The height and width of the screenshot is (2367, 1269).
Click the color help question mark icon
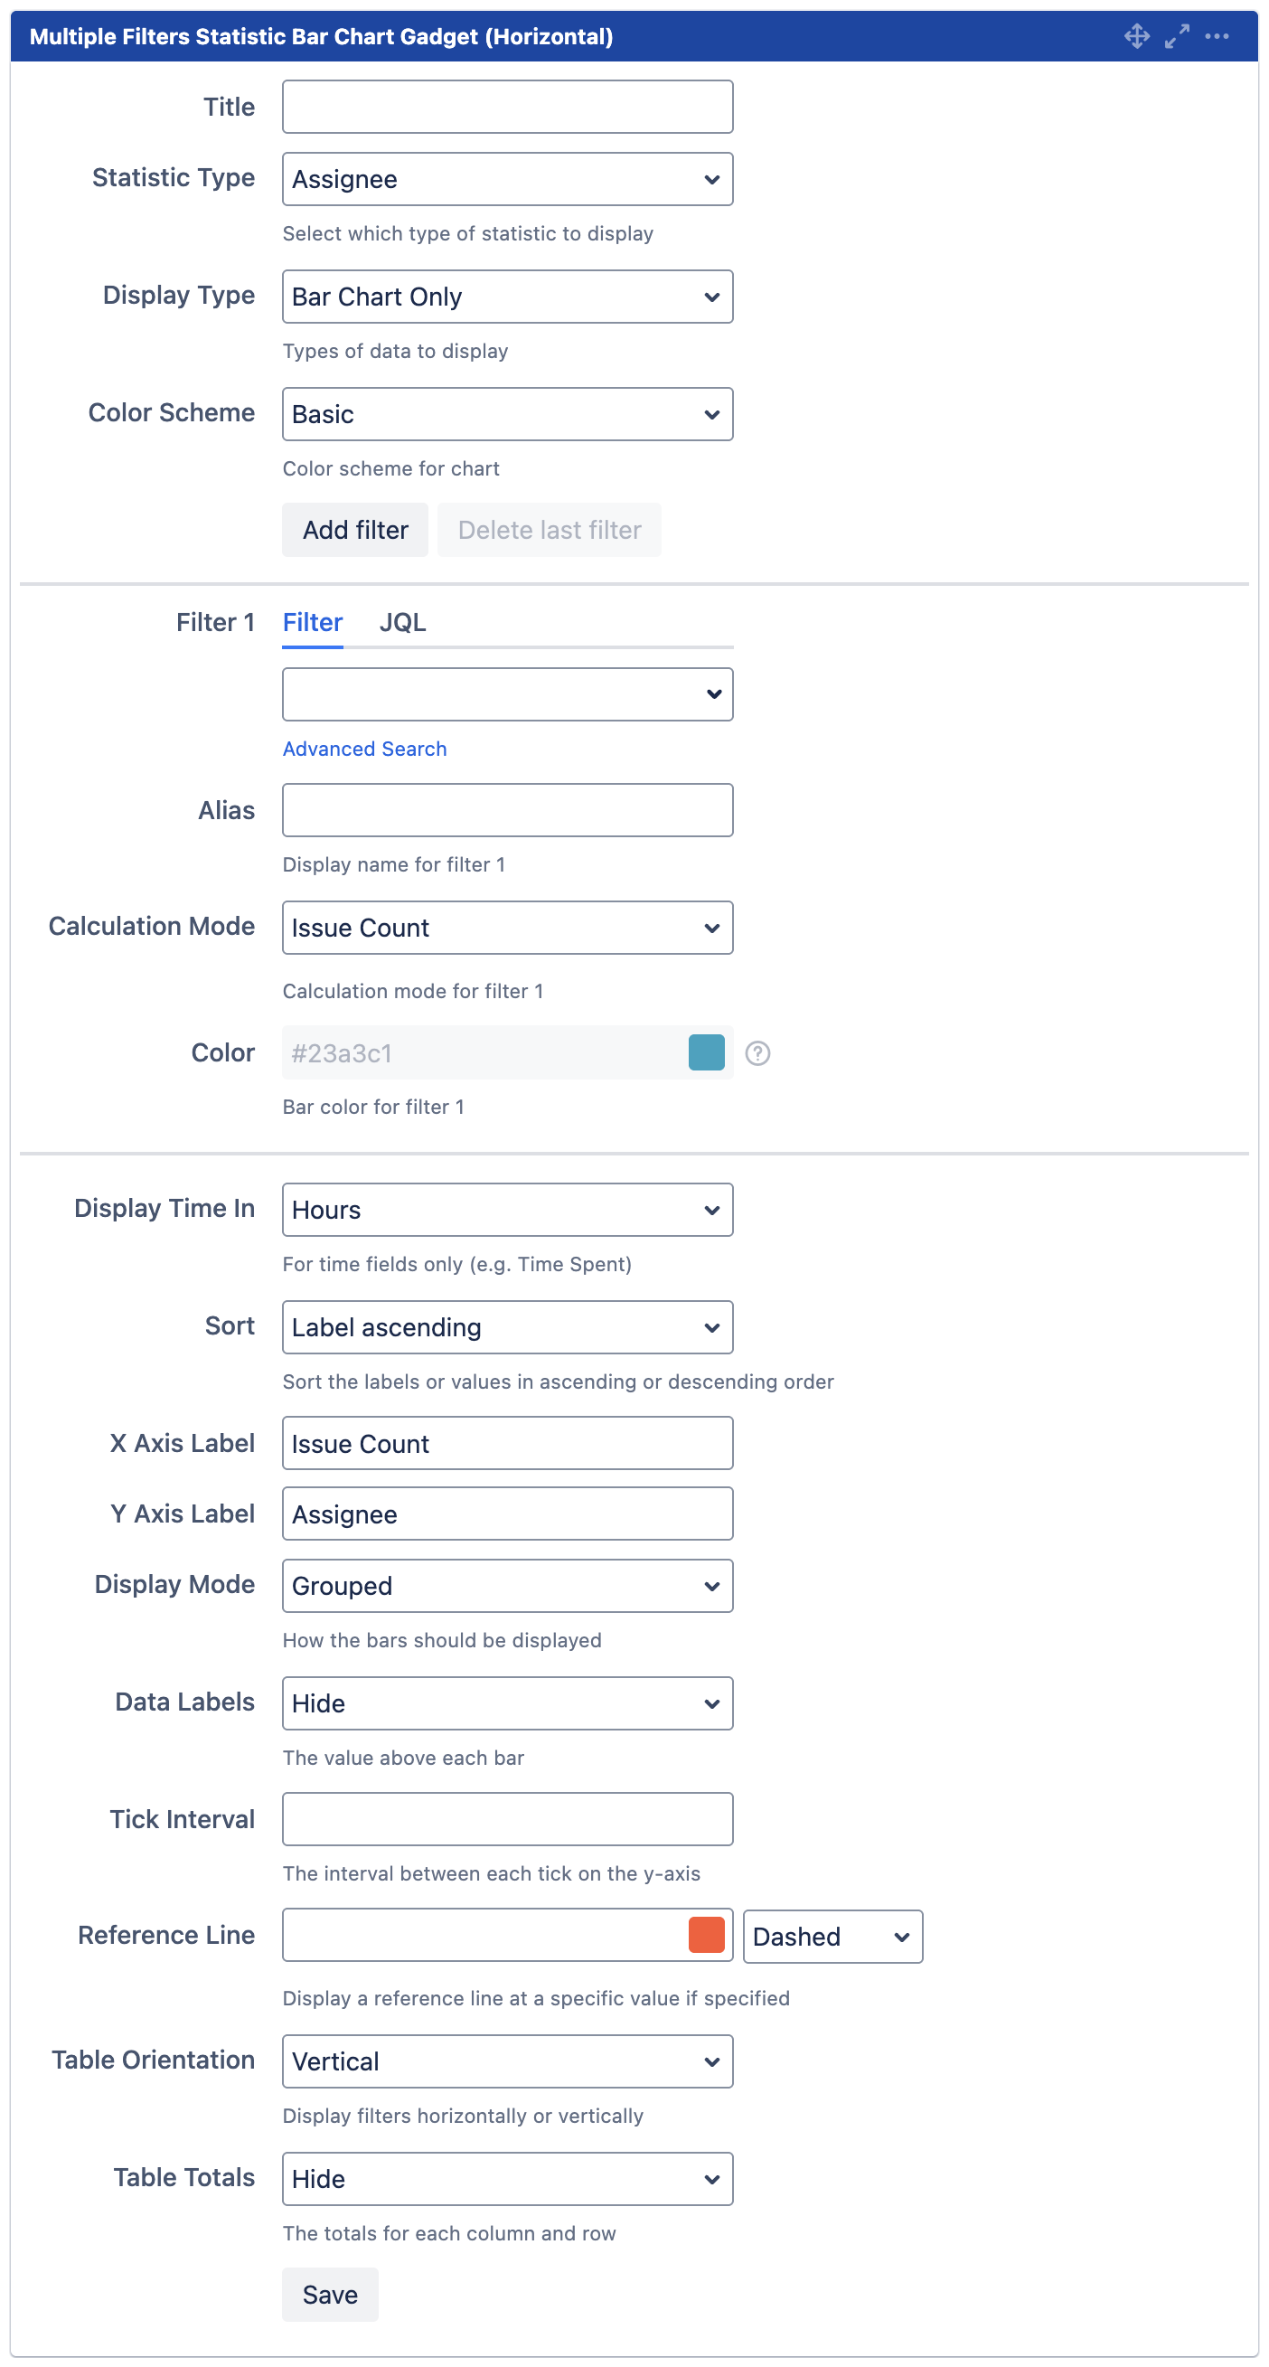(x=757, y=1053)
